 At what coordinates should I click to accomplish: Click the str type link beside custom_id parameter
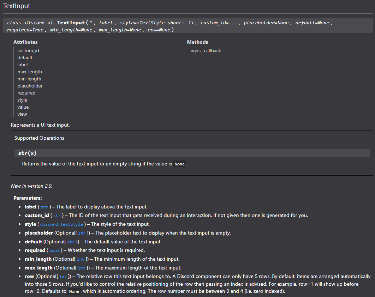(x=57, y=216)
